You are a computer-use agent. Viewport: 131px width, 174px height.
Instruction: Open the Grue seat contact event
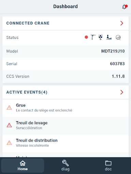tap(65, 108)
